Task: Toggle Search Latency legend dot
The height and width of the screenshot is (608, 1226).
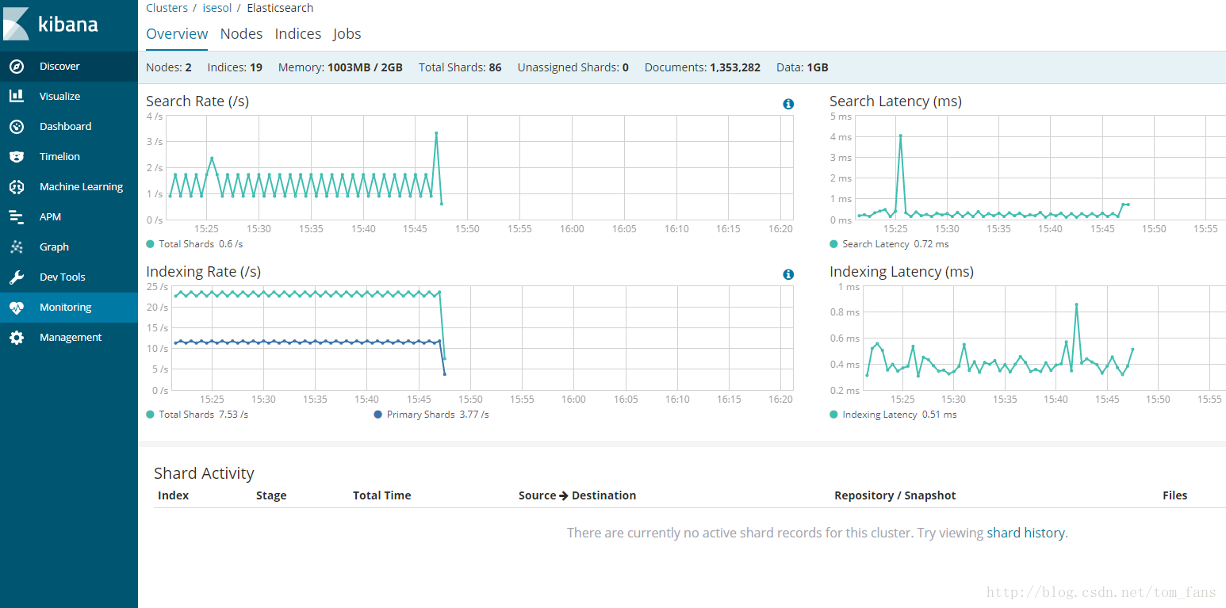Action: point(833,244)
